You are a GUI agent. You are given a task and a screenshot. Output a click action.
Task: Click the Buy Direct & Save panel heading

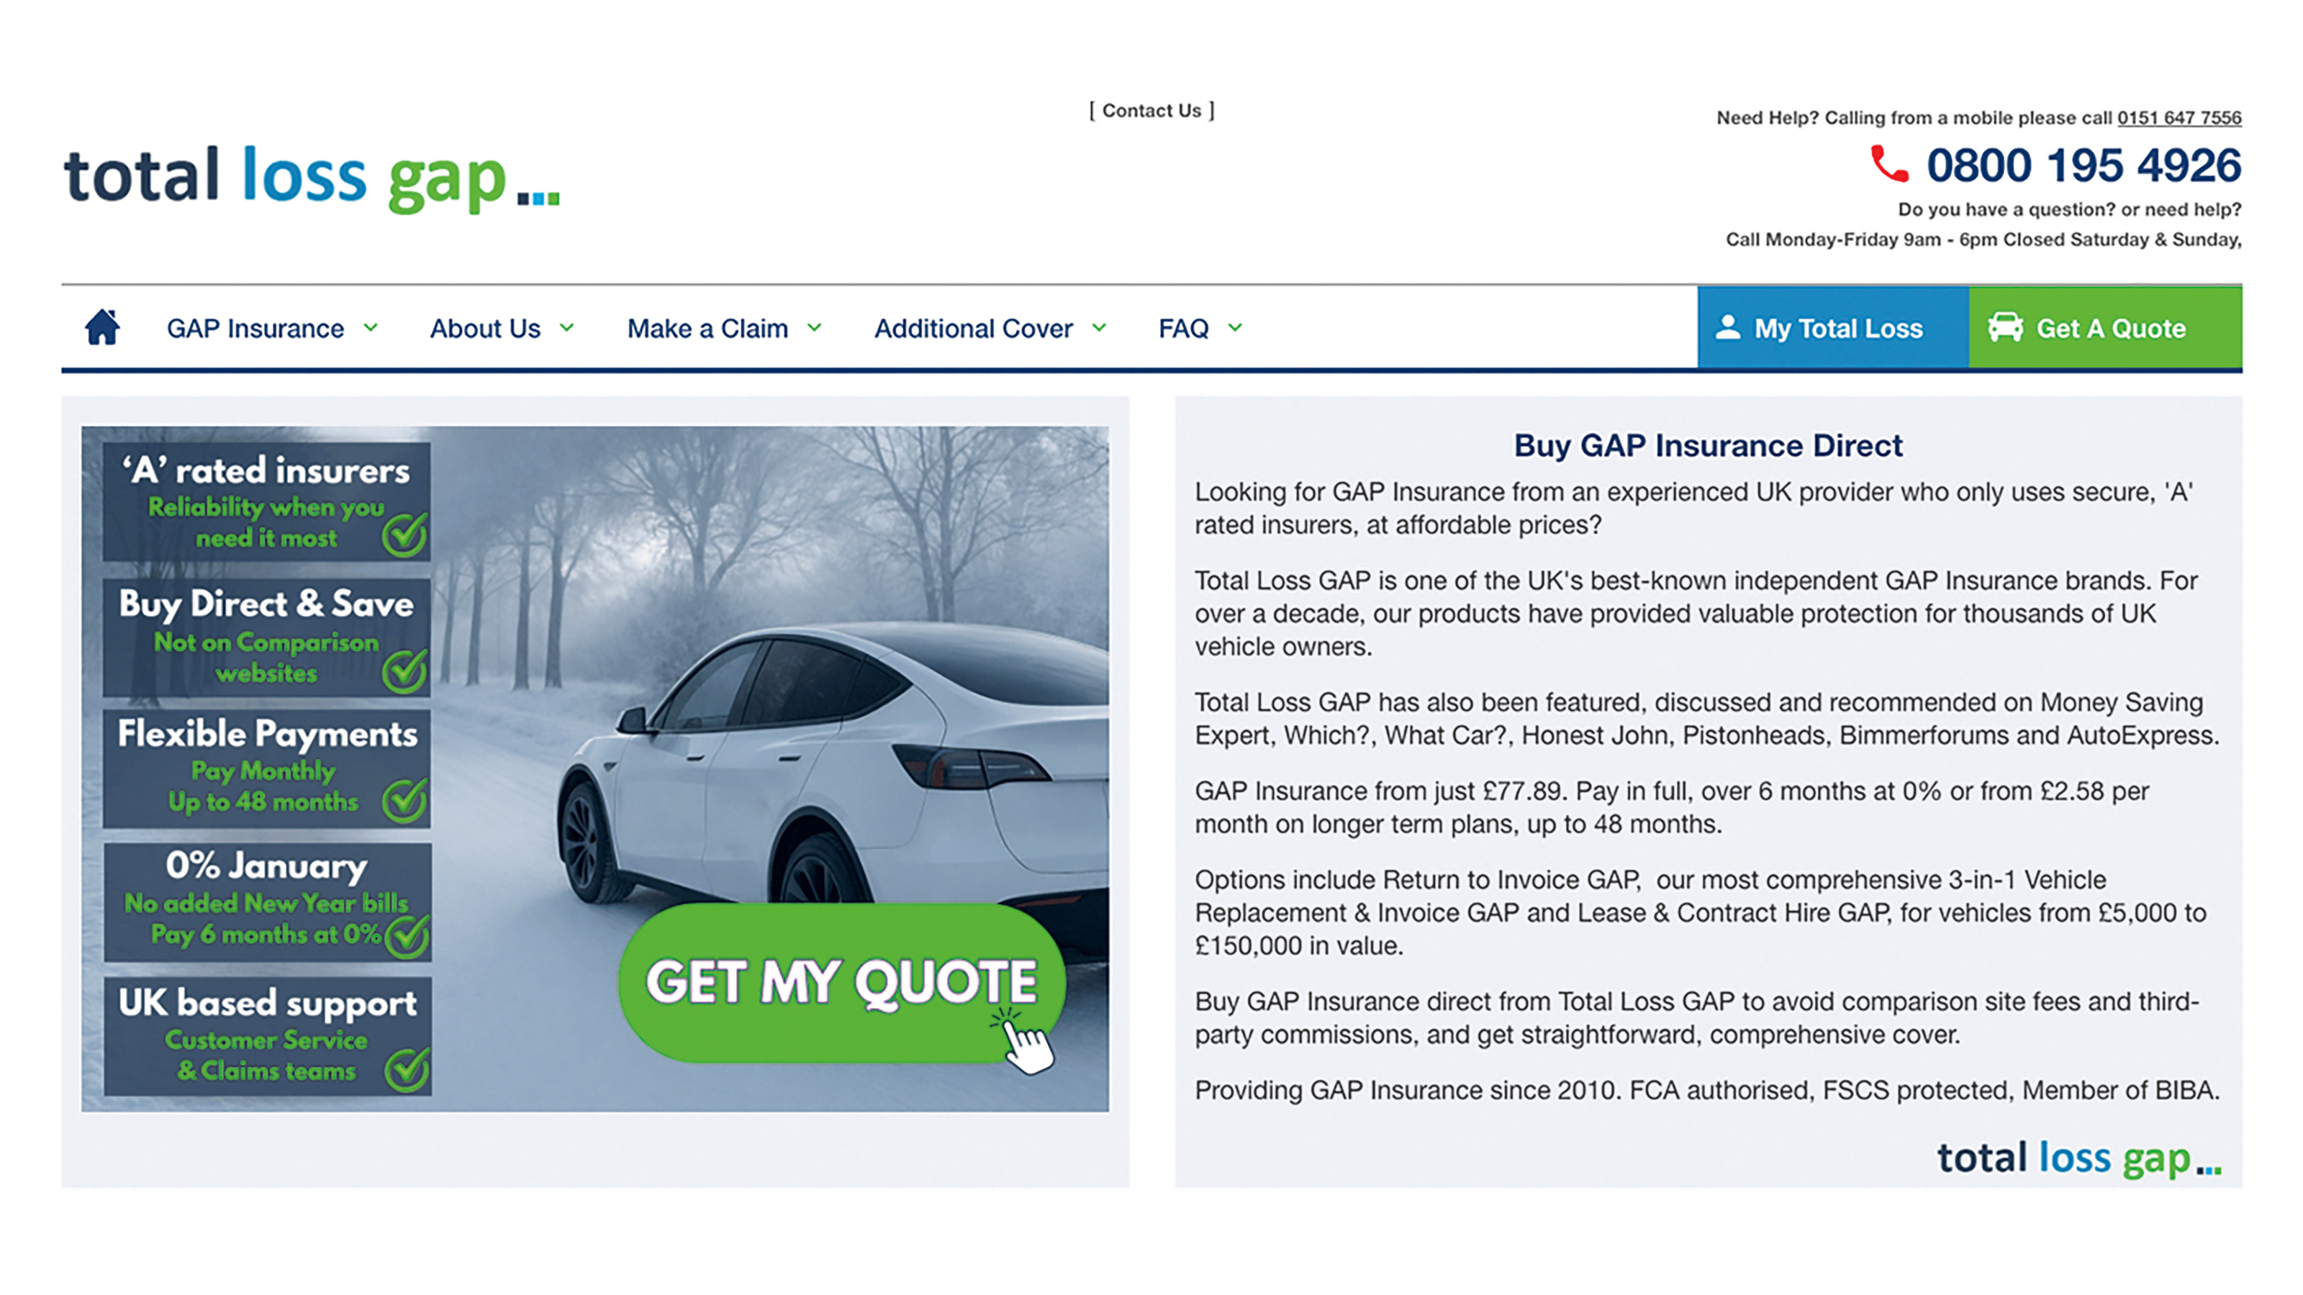click(266, 604)
